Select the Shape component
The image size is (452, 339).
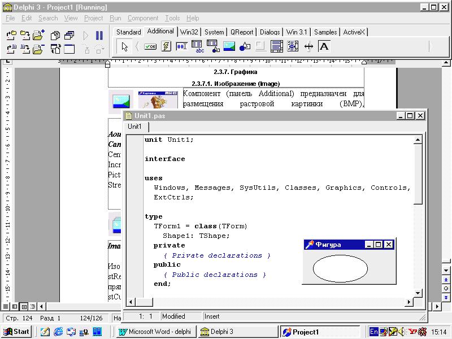tap(245, 46)
